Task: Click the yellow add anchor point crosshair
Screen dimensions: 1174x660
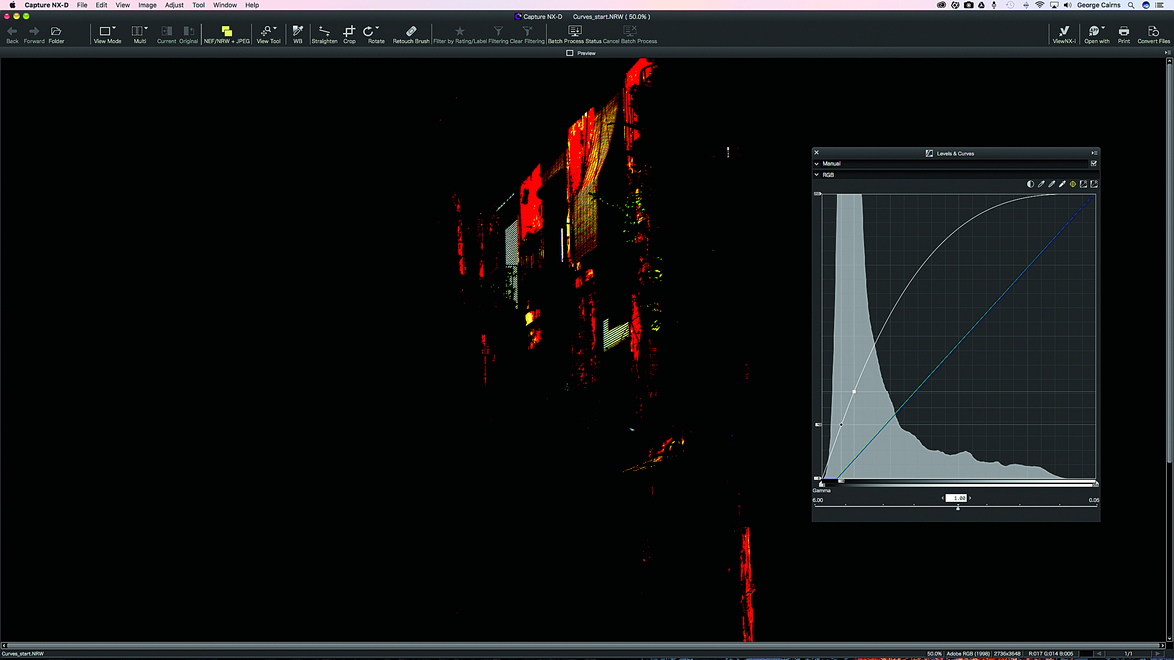Action: (x=1073, y=184)
